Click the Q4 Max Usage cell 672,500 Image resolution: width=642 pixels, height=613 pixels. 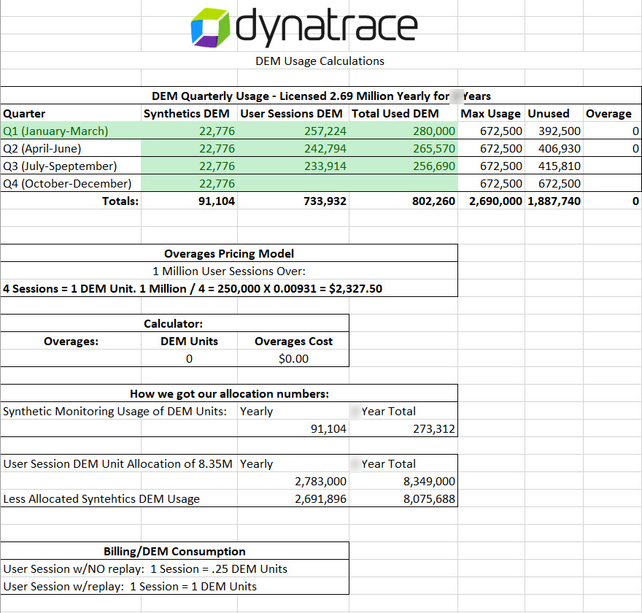pos(501,183)
